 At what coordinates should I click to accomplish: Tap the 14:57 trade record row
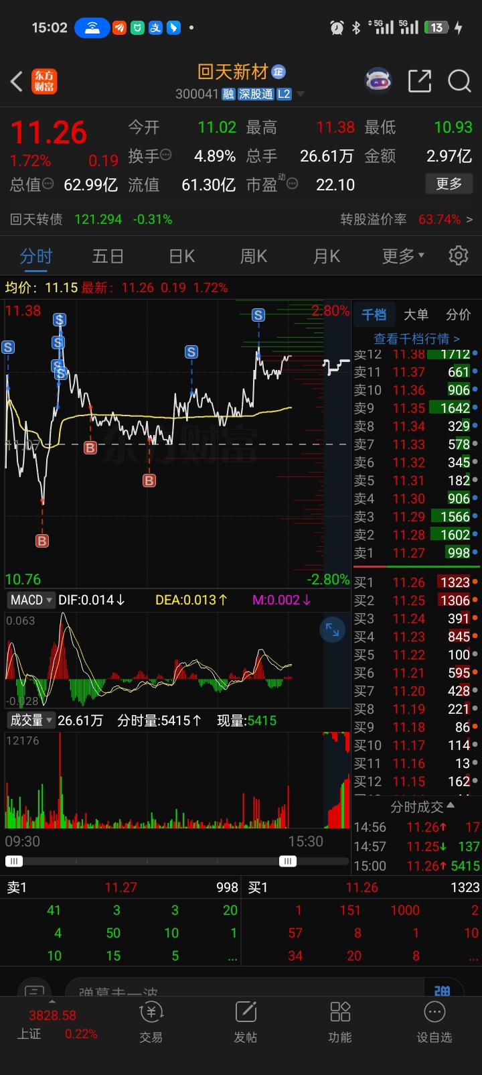[416, 846]
